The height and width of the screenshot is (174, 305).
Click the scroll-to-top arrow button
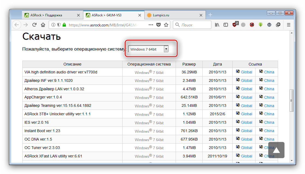click(x=276, y=150)
